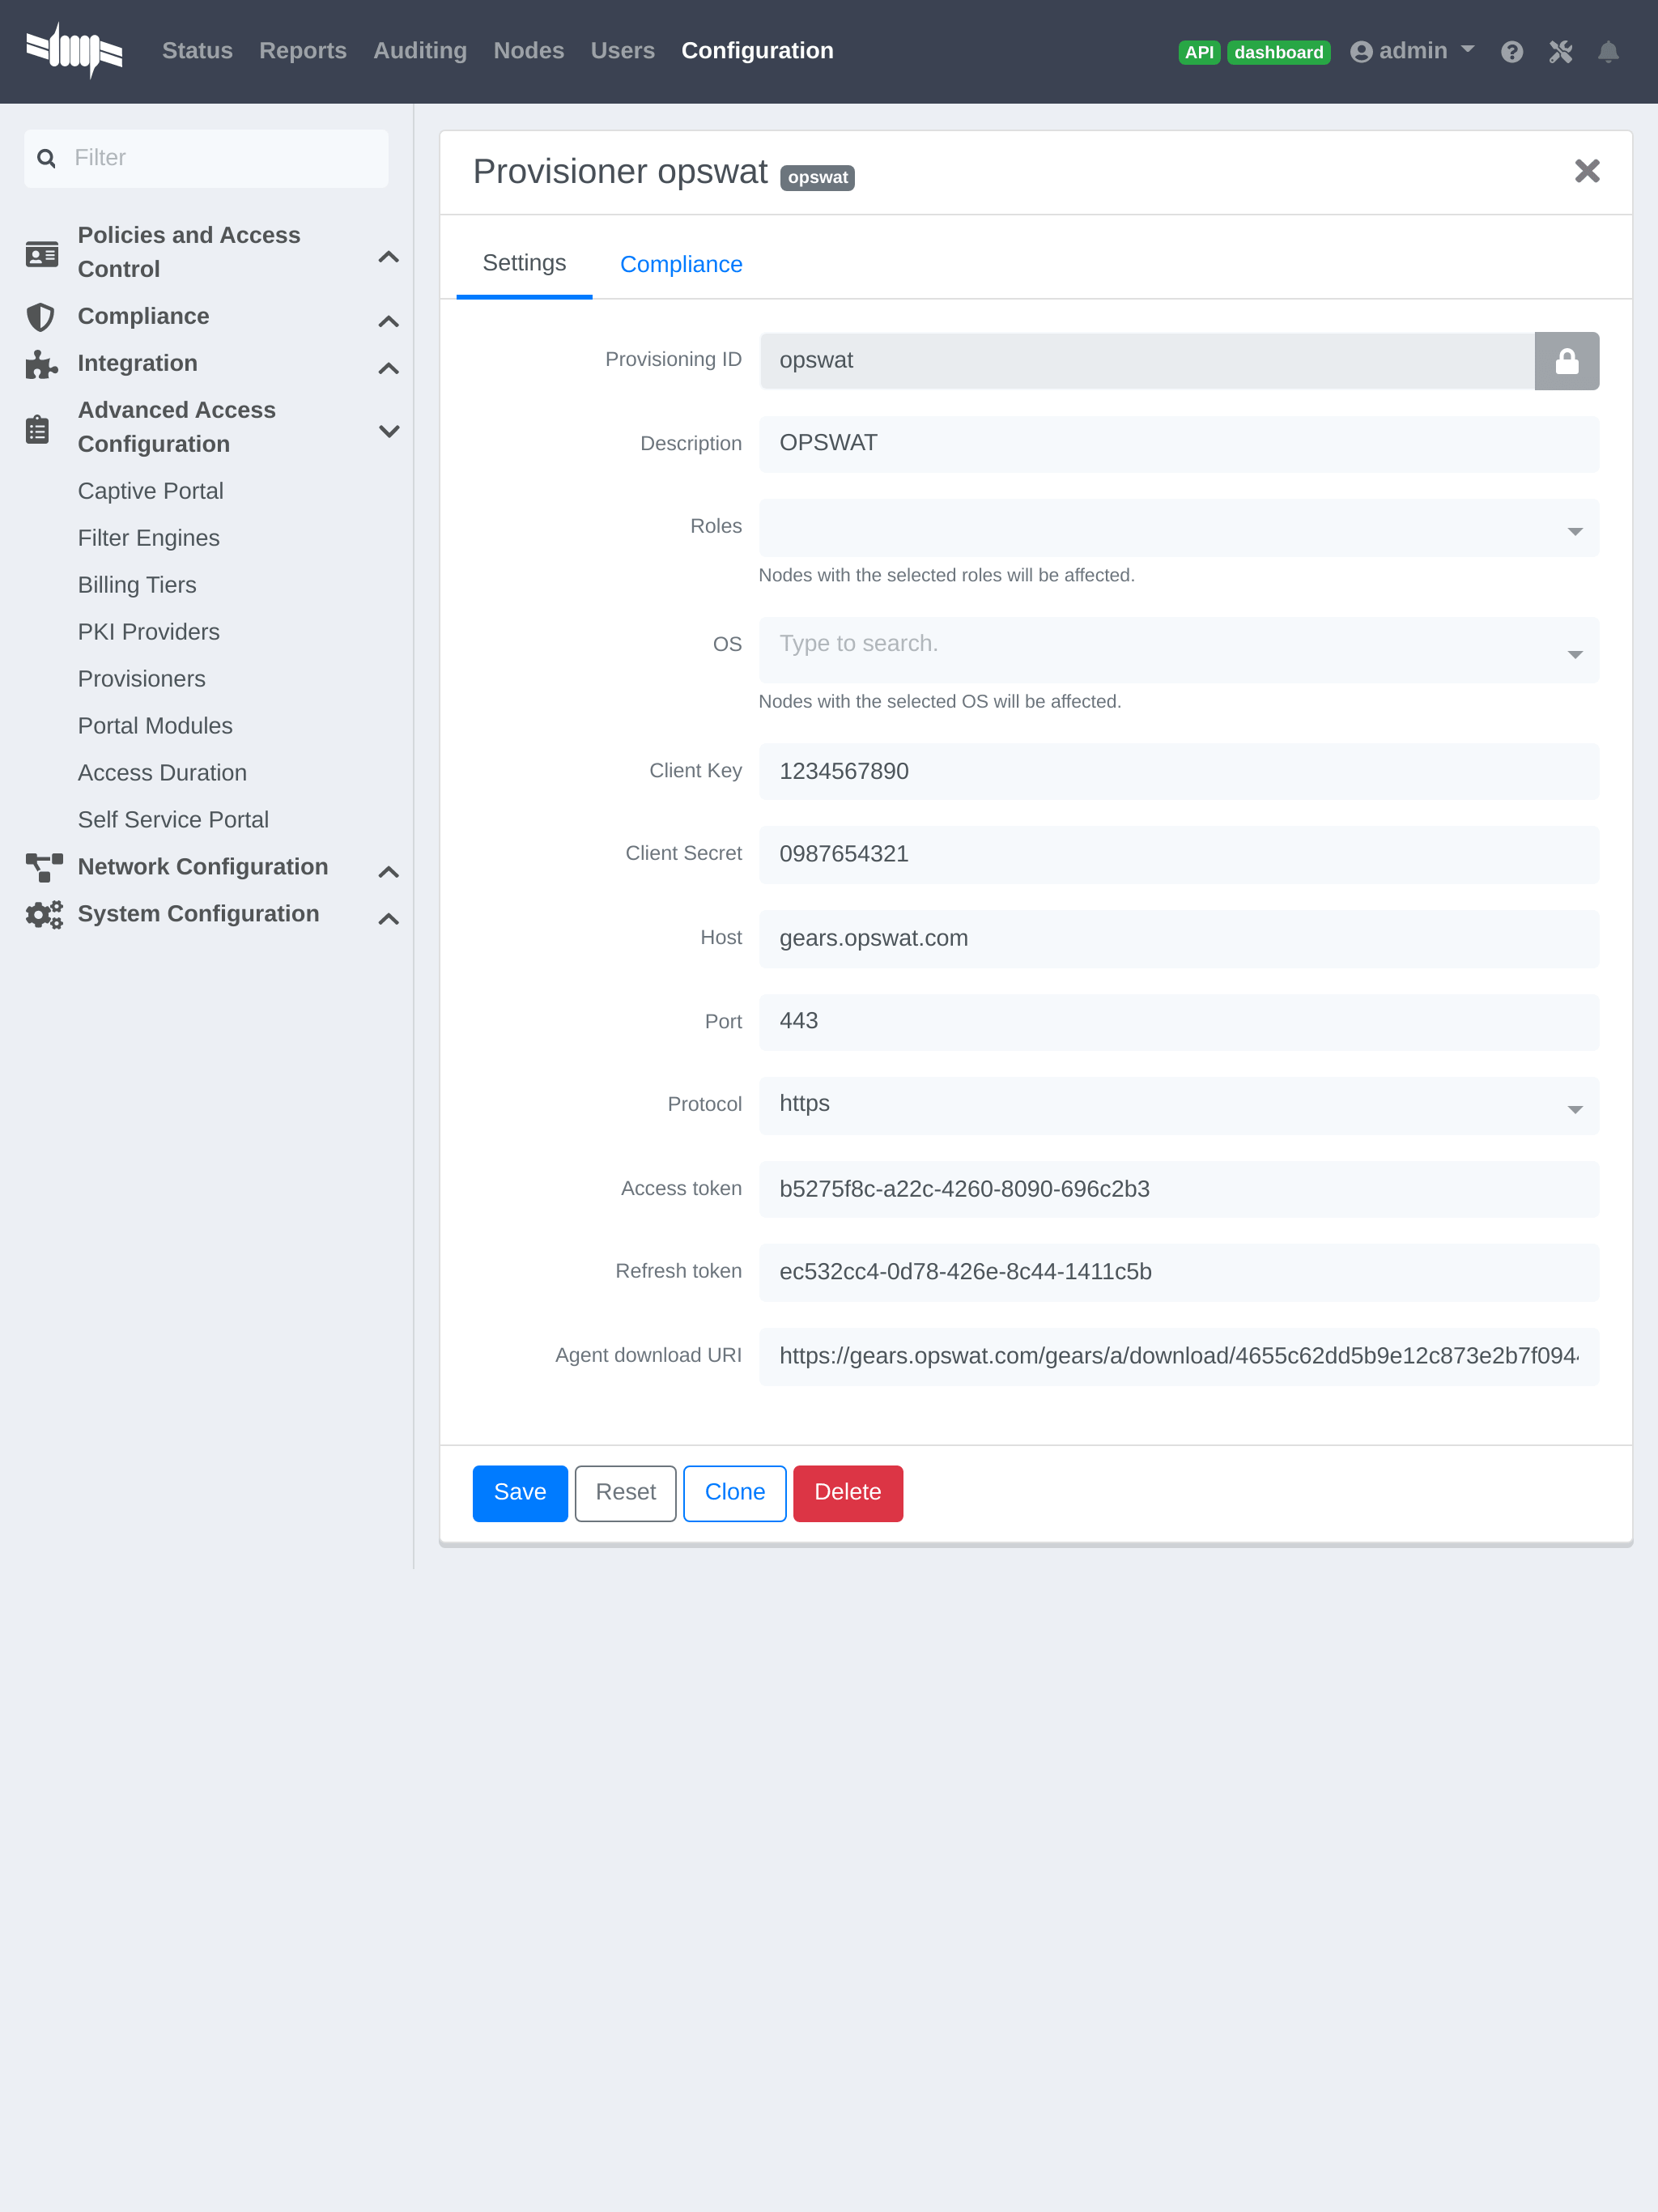Clone the opswat provisioner
Image resolution: width=1658 pixels, height=2212 pixels.
735,1492
